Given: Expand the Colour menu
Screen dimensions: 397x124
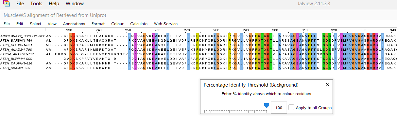Looking at the screenshot, I should click(117, 24).
